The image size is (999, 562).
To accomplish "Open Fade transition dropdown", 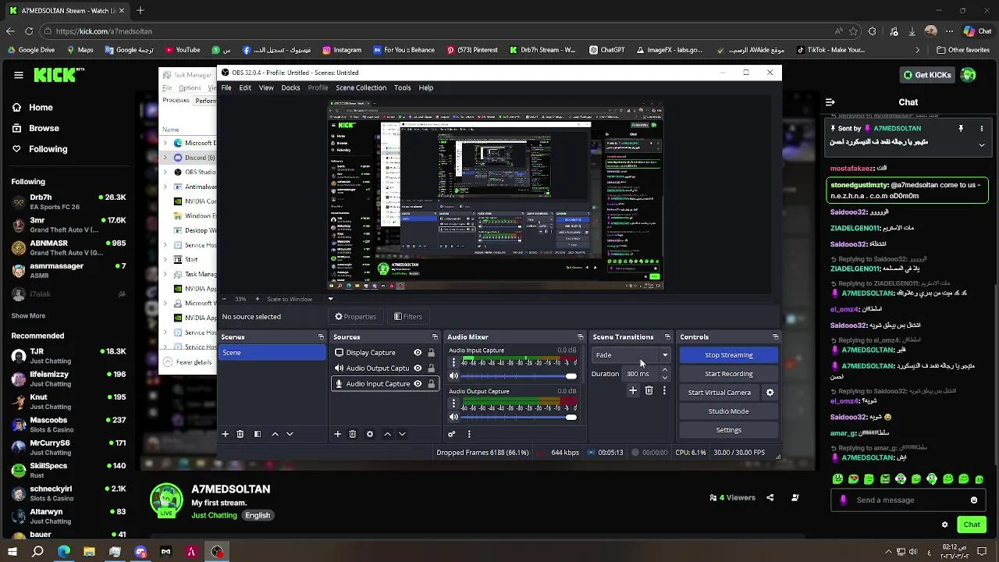I will (631, 355).
